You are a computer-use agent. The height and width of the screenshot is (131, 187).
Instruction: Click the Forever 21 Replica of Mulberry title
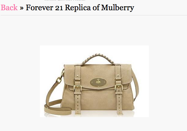pyautogui.click(x=80, y=8)
